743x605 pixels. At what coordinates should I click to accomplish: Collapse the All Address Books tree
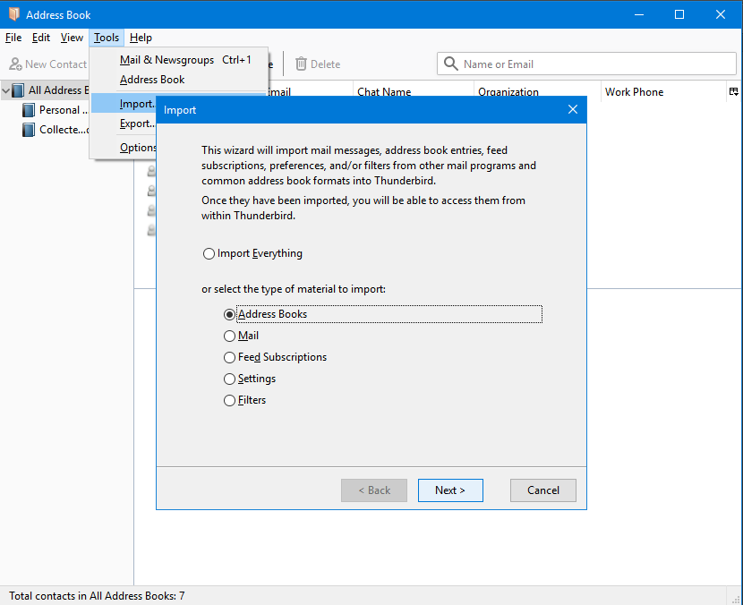coord(5,90)
